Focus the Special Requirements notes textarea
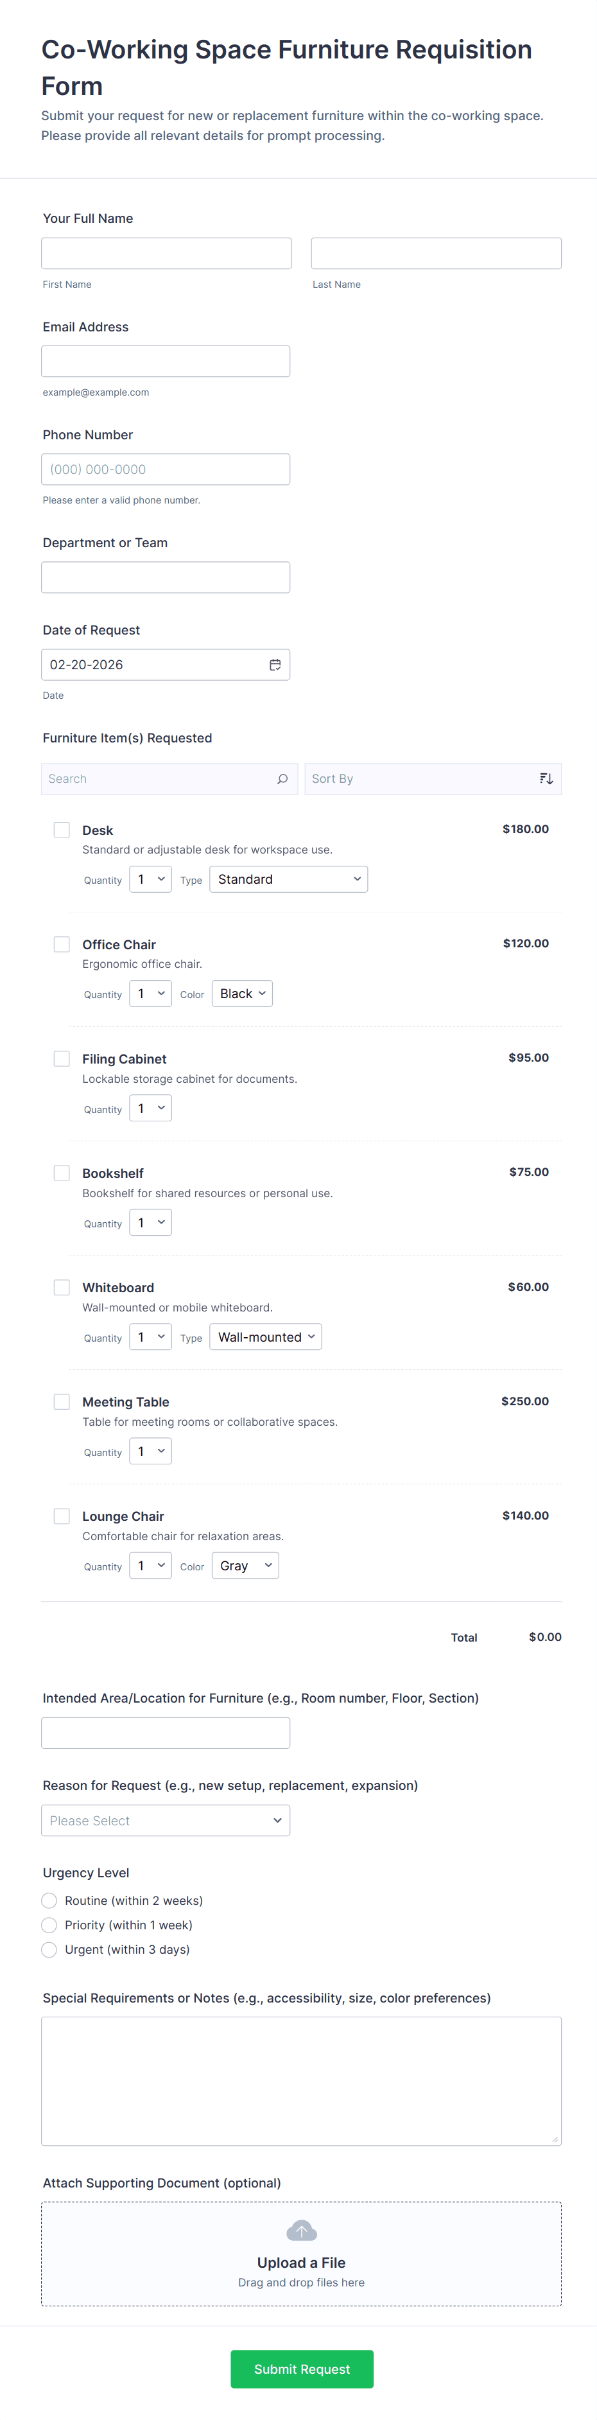Viewport: 597px width, 2420px height. (x=301, y=2080)
